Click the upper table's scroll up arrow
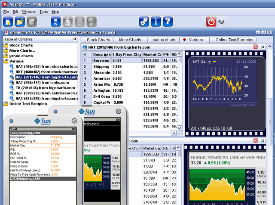Image resolution: width=275 pixels, height=205 pixels. 179,54
